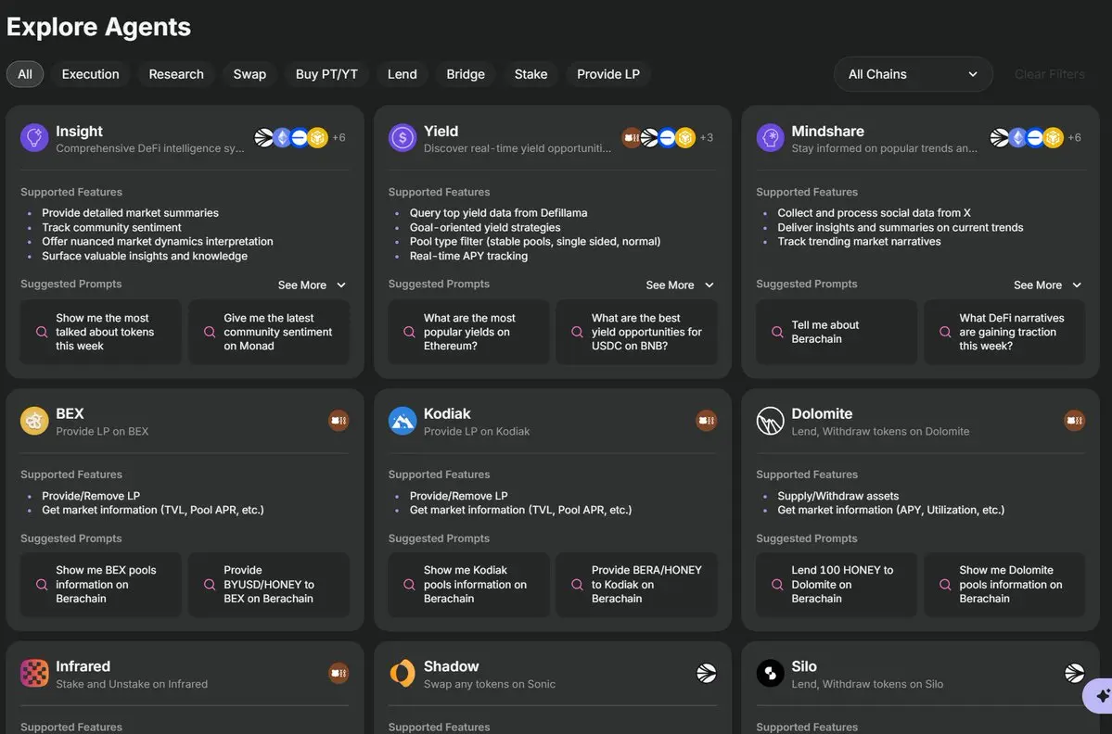Screen dimensions: 1112x734
Task: Click 'Track trending market narratives' feature text
Action: click(x=859, y=242)
